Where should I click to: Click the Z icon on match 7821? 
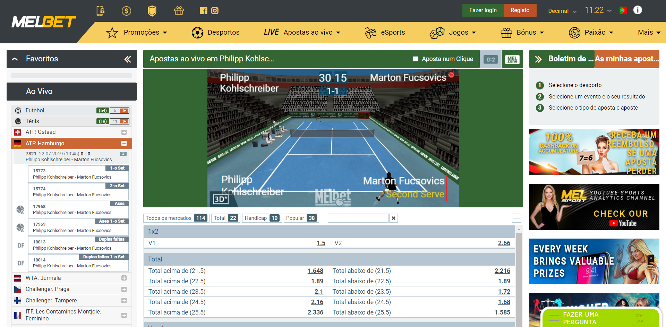123,154
